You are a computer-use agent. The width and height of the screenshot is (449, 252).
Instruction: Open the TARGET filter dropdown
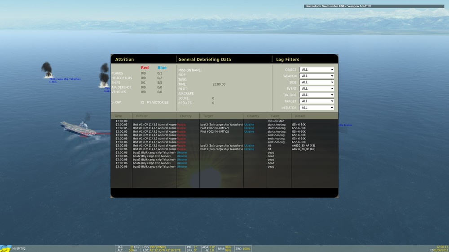(x=317, y=101)
